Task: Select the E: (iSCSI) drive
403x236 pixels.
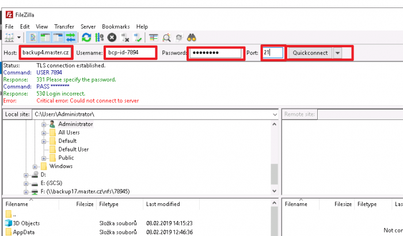Action: tap(51, 183)
